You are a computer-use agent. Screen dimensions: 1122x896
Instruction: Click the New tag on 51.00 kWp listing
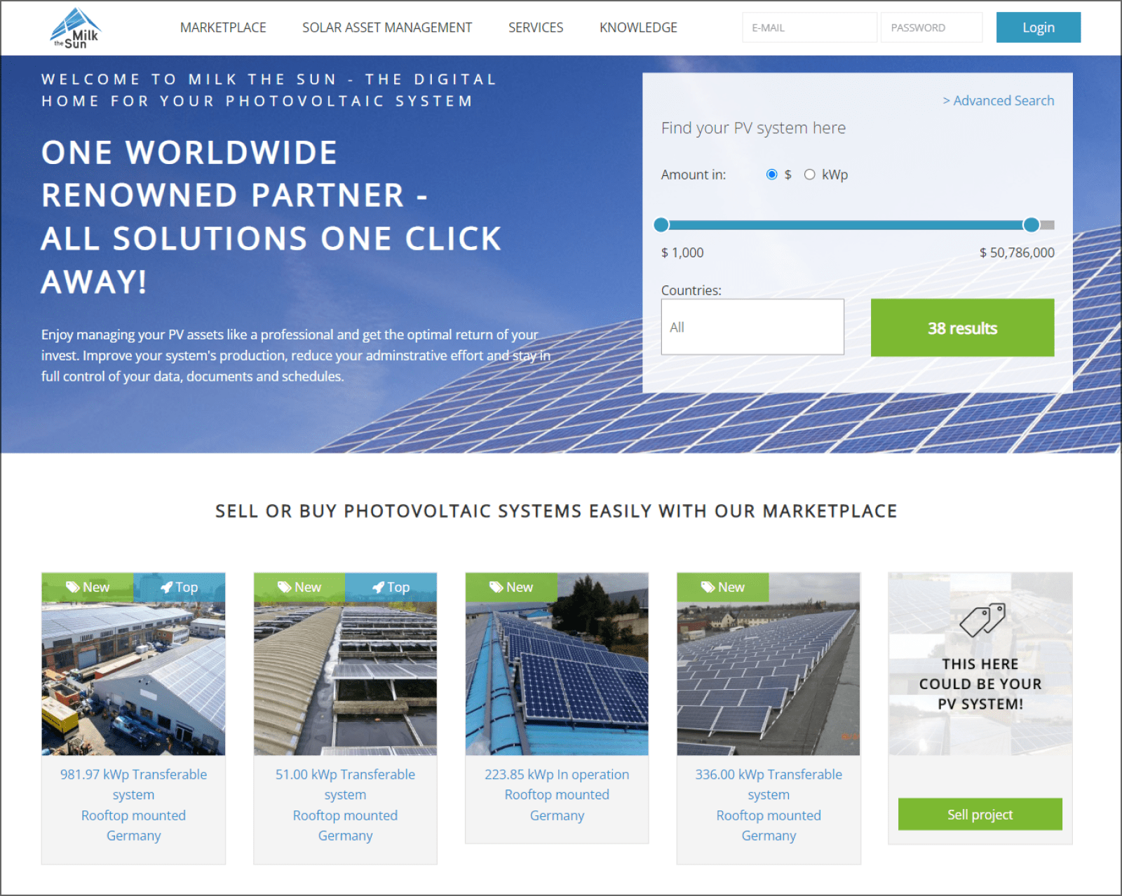tap(299, 588)
